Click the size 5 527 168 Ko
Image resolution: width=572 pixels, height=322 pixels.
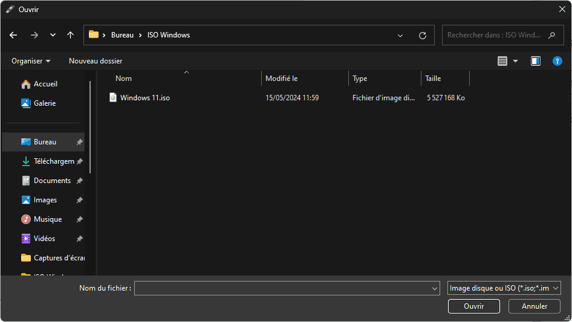point(446,98)
